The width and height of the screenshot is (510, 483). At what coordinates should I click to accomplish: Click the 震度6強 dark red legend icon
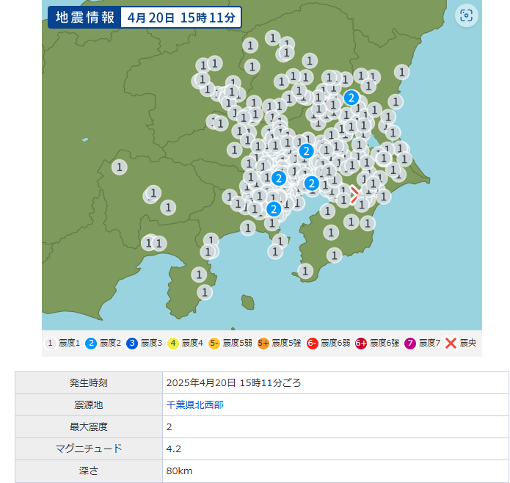click(x=361, y=343)
